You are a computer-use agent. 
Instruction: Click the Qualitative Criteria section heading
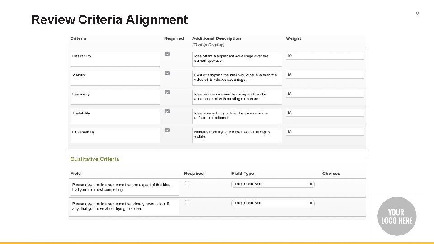pos(94,159)
